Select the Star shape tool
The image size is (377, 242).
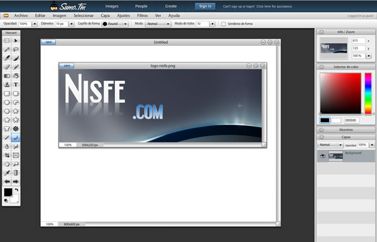(16, 111)
